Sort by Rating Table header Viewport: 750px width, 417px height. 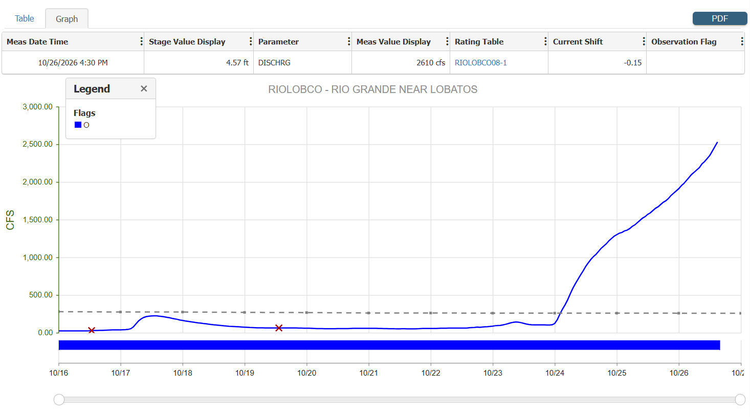[479, 41]
